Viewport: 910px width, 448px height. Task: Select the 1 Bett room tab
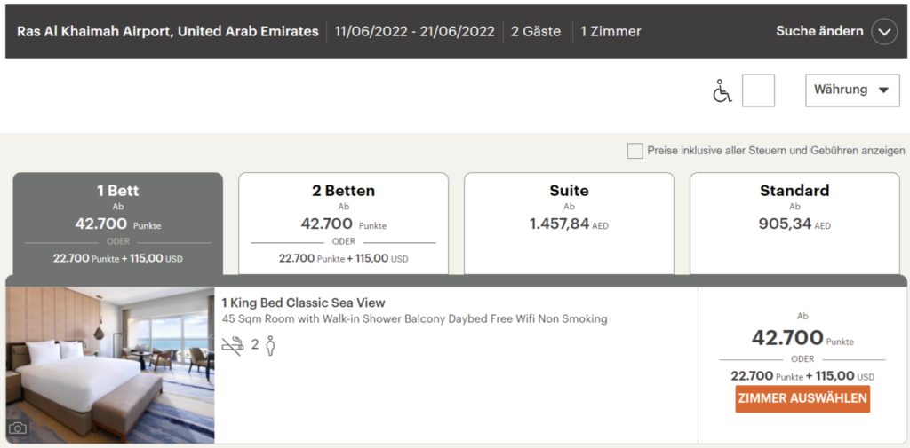point(117,224)
